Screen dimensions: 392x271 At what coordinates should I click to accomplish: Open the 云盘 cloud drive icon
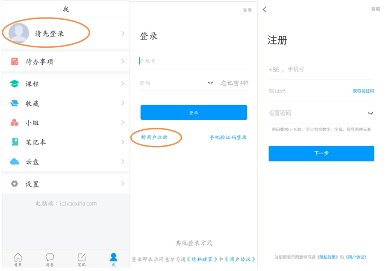(15, 162)
